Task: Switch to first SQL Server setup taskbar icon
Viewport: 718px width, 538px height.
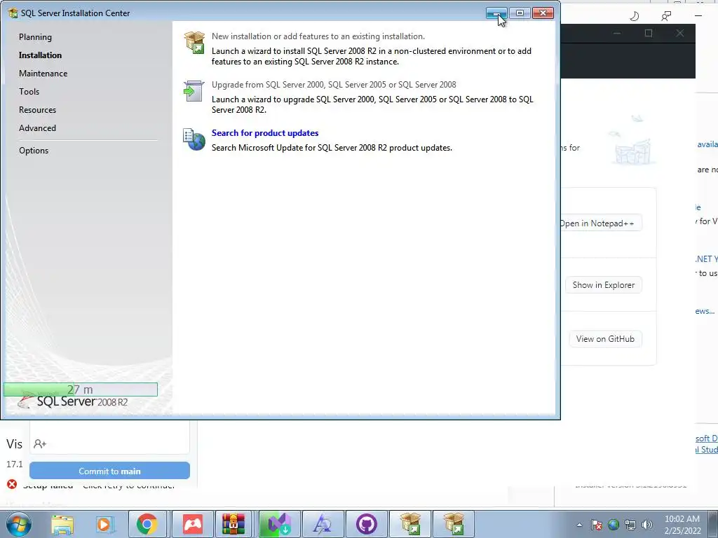Action: [x=410, y=524]
